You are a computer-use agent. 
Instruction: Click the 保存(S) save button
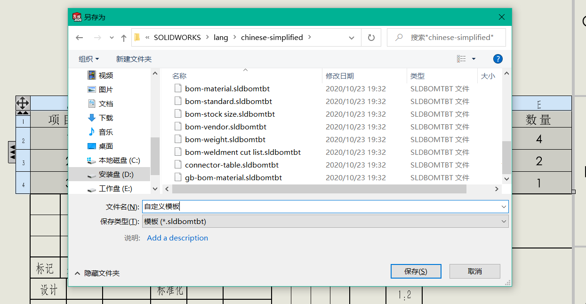coord(416,271)
